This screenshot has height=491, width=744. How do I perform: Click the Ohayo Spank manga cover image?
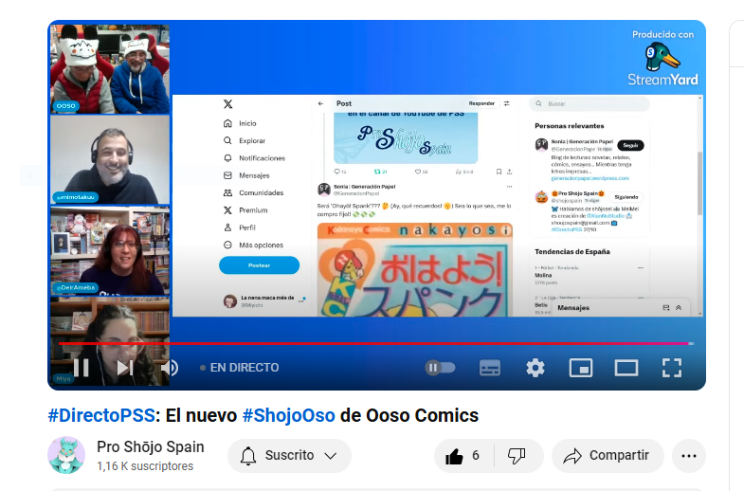[415, 269]
